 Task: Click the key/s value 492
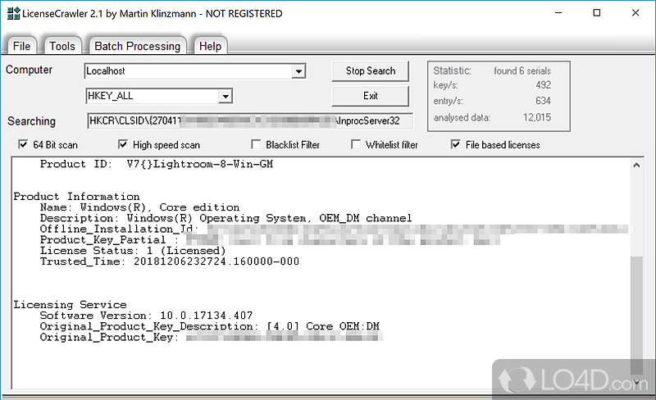[x=543, y=85]
